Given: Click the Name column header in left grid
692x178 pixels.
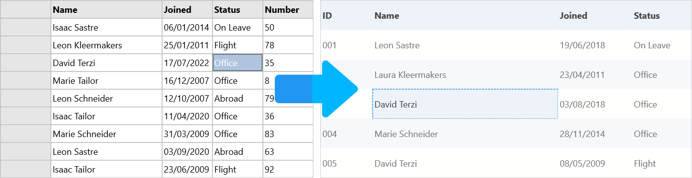Looking at the screenshot, I should (107, 9).
